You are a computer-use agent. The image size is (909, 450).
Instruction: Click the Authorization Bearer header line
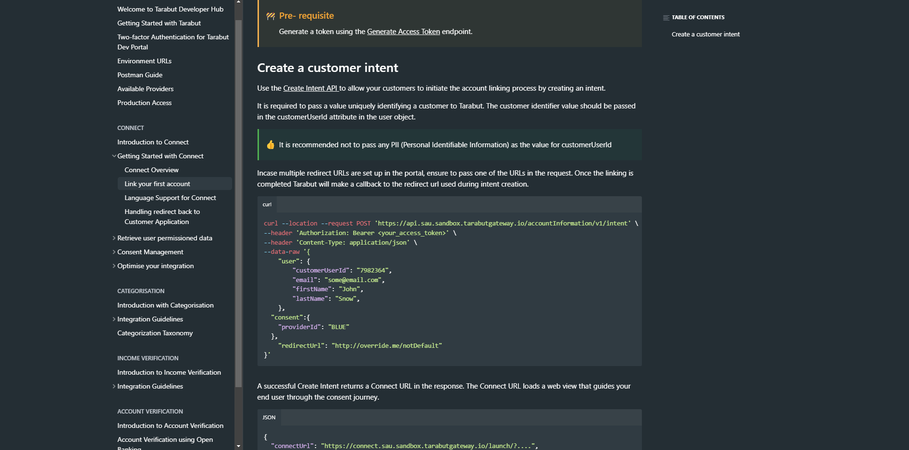(x=360, y=233)
